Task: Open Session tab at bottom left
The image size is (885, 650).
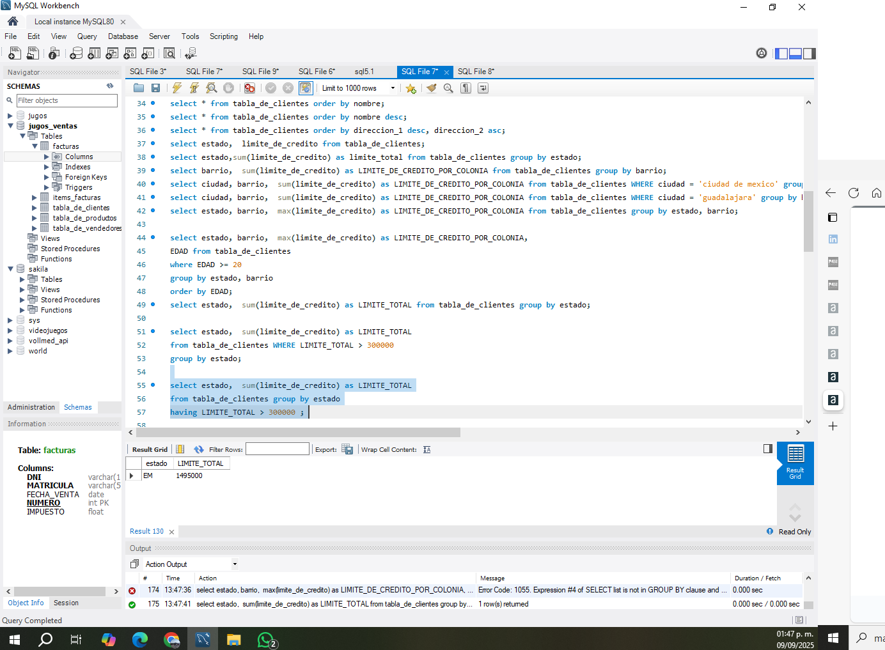Action: point(67,603)
